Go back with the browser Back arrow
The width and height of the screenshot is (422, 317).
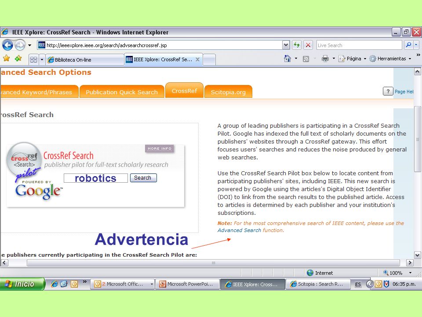7,45
